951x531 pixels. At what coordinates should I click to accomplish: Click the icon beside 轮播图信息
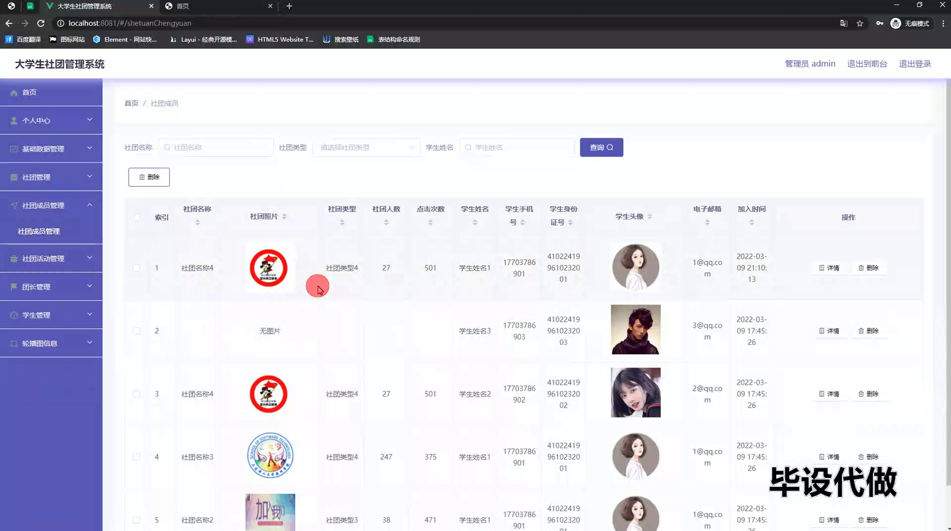click(x=14, y=343)
